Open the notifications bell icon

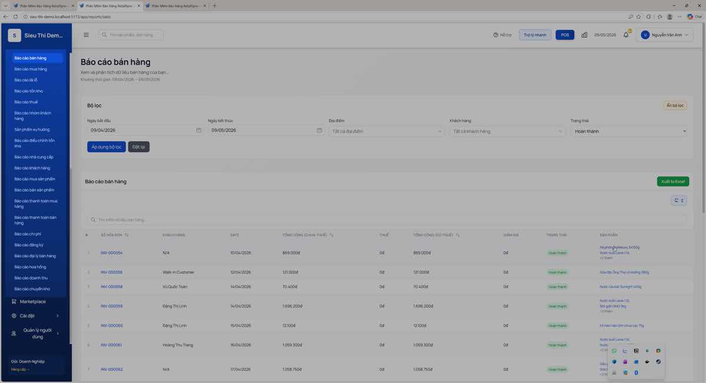pos(626,35)
